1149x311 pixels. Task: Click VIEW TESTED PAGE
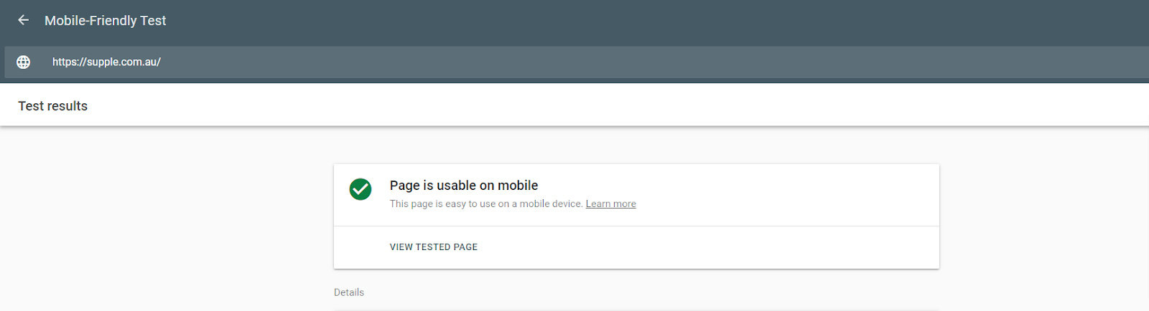click(433, 247)
